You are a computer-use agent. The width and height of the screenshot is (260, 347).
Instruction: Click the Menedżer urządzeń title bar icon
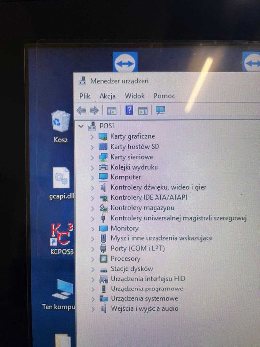[x=83, y=81]
